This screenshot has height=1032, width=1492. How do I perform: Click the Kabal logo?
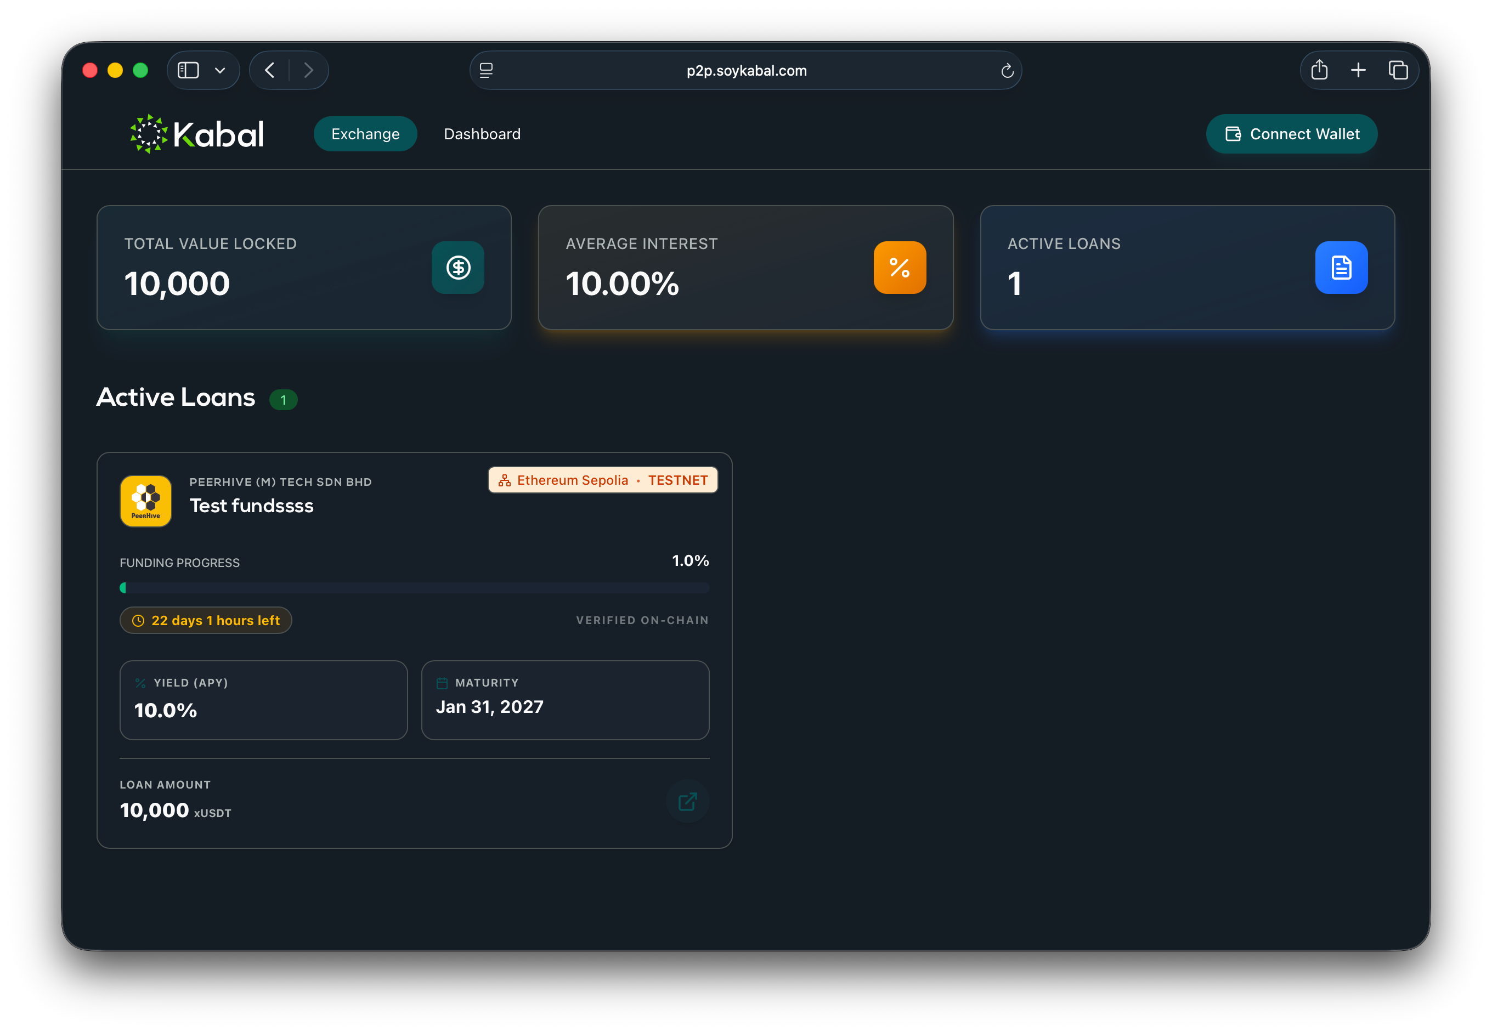[197, 134]
